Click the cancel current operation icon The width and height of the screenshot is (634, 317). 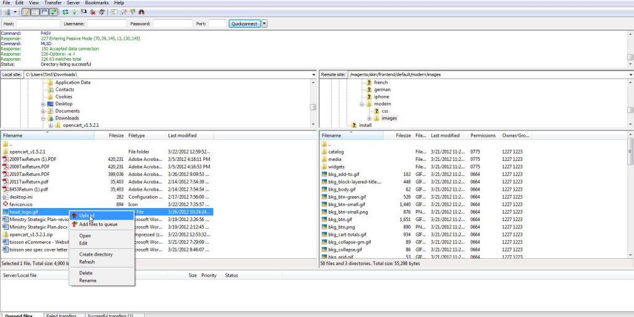click(x=84, y=12)
